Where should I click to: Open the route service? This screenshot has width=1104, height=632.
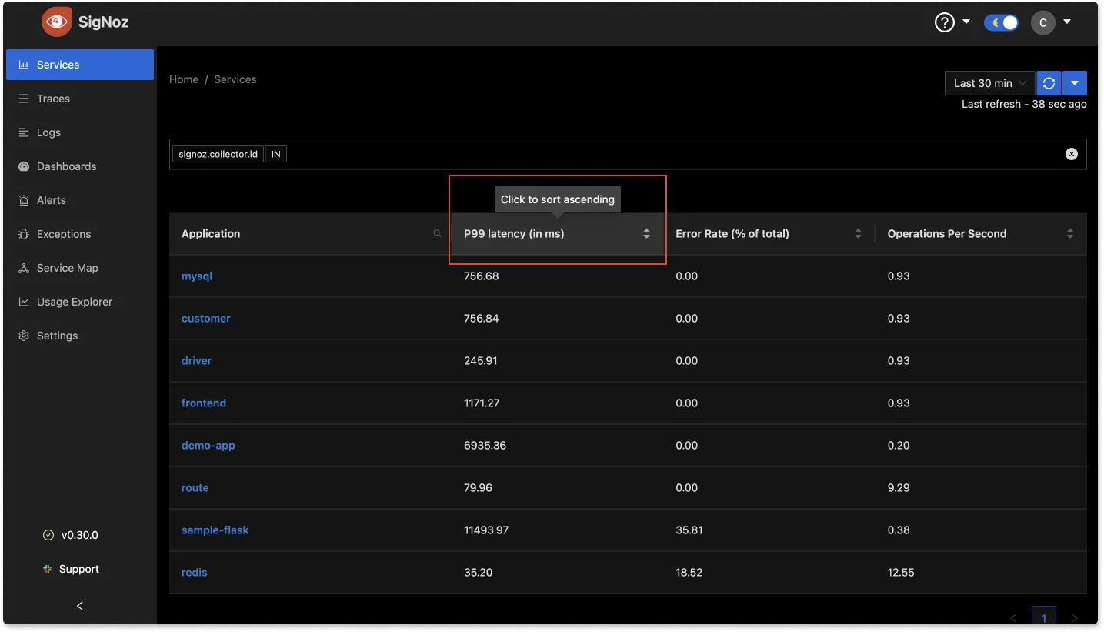click(x=195, y=488)
